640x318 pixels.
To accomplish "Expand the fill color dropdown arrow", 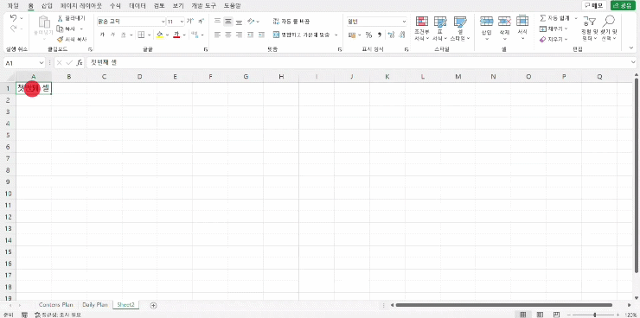I will point(167,35).
